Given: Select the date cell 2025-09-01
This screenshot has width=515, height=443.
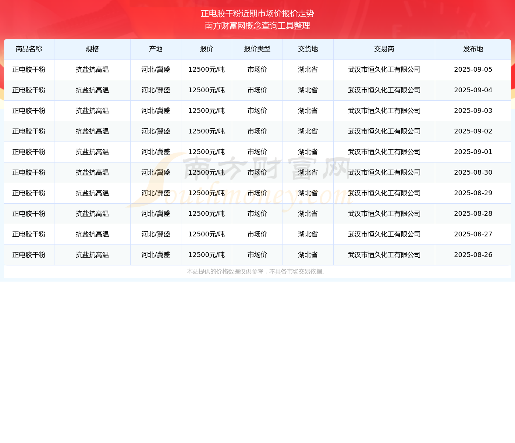Looking at the screenshot, I should click(473, 152).
